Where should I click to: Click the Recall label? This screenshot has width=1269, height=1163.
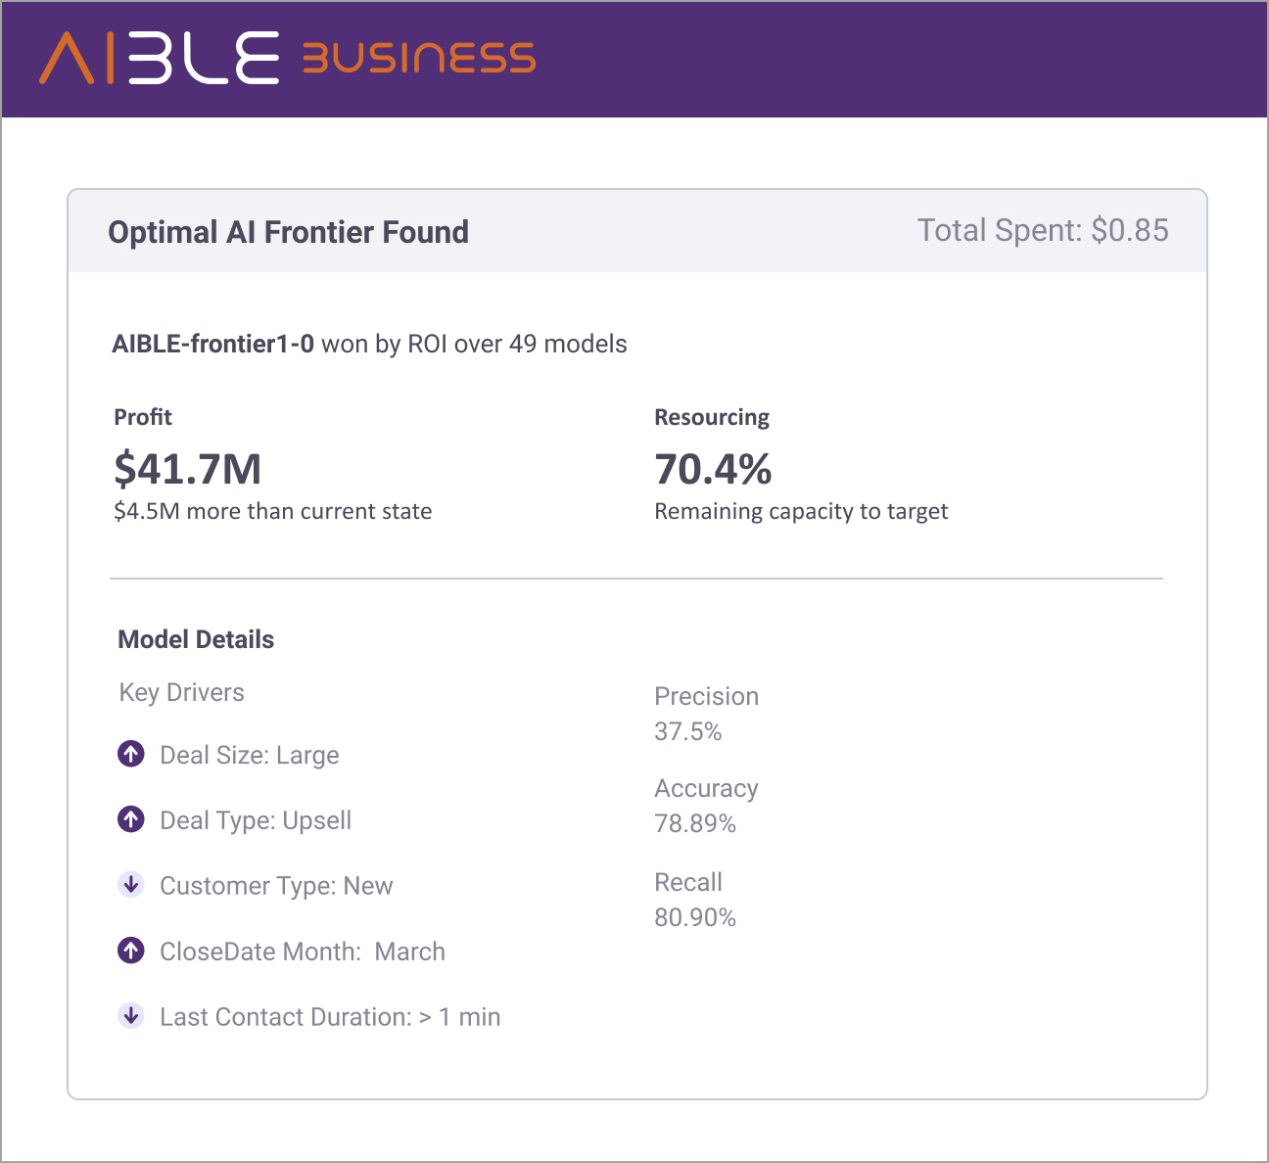(x=688, y=882)
